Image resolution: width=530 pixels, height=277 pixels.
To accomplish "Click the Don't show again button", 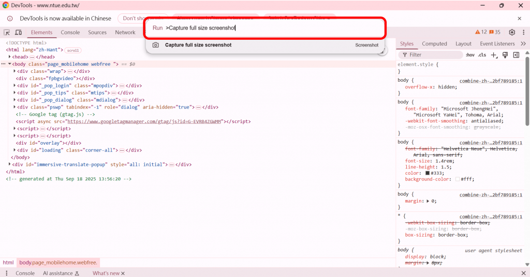I will coord(143,19).
